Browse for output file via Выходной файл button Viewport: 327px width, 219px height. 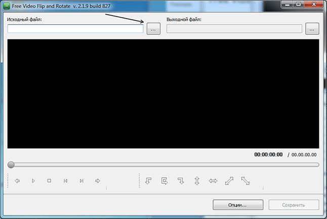(312, 29)
